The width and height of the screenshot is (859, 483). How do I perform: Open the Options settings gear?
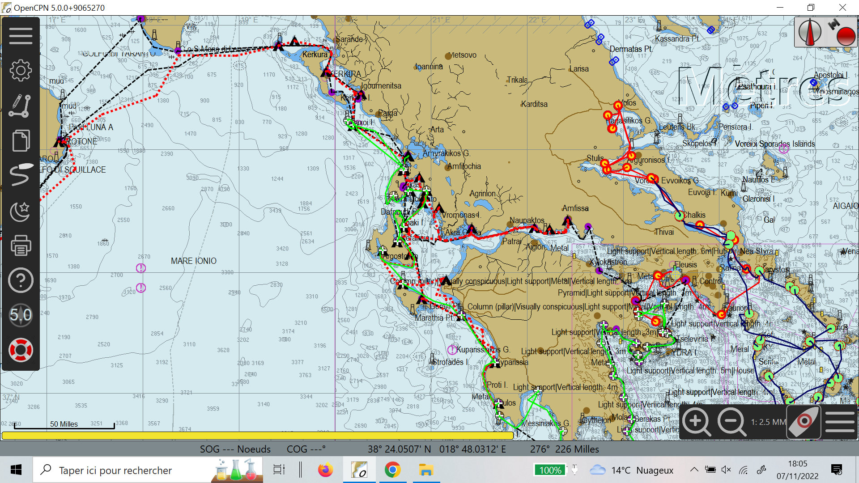[21, 70]
